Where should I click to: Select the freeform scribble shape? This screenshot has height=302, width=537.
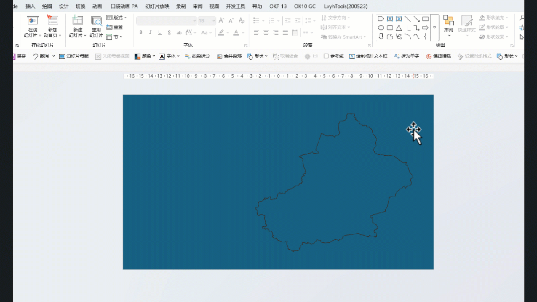click(x=399, y=36)
